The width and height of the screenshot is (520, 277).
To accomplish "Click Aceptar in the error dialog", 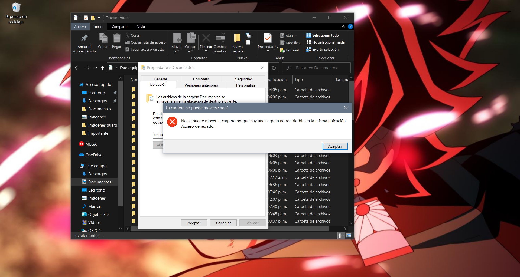I will click(x=335, y=146).
